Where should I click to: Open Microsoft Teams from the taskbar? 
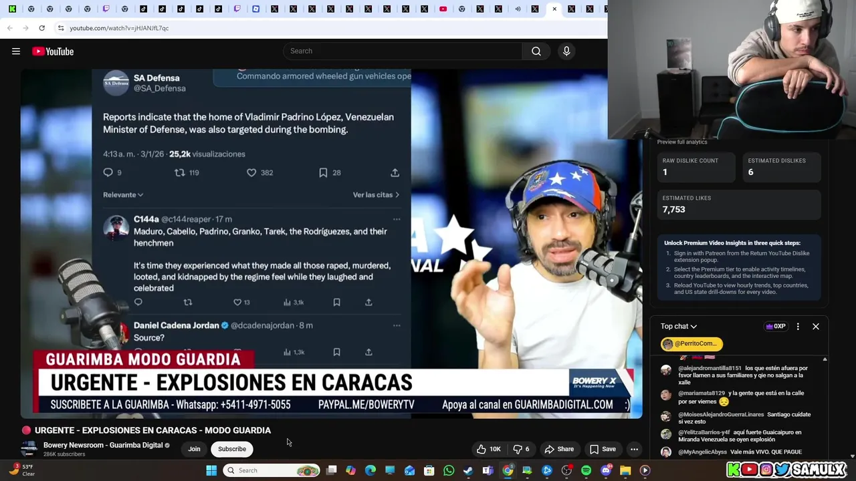(x=488, y=470)
